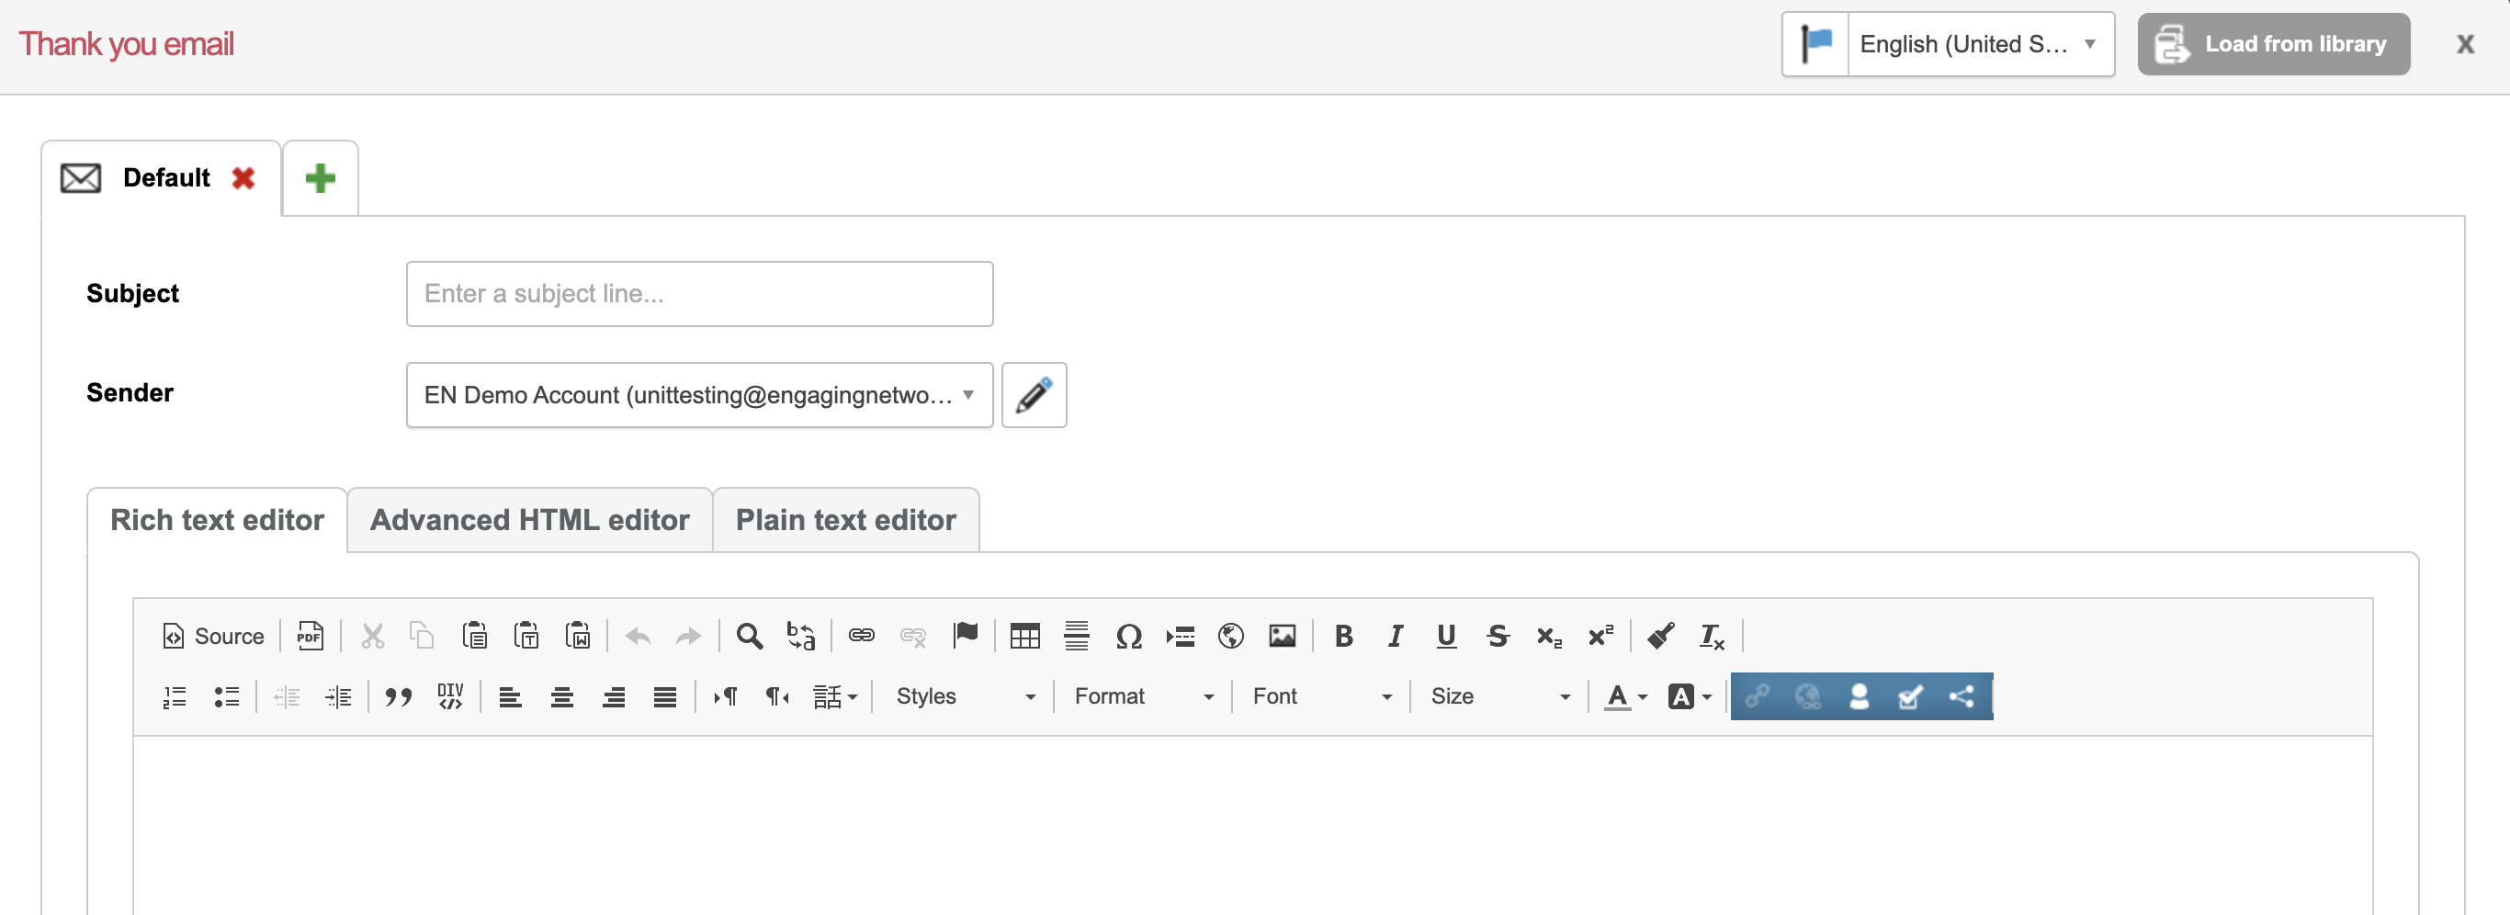Viewport: 2510px width, 915px height.
Task: Toggle bold formatting
Action: point(1342,637)
